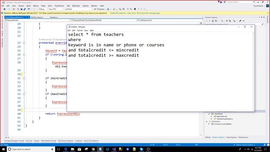This screenshot has height=152, width=270.
Task: Open the Any CPU platform dropdown
Action: point(56,9)
